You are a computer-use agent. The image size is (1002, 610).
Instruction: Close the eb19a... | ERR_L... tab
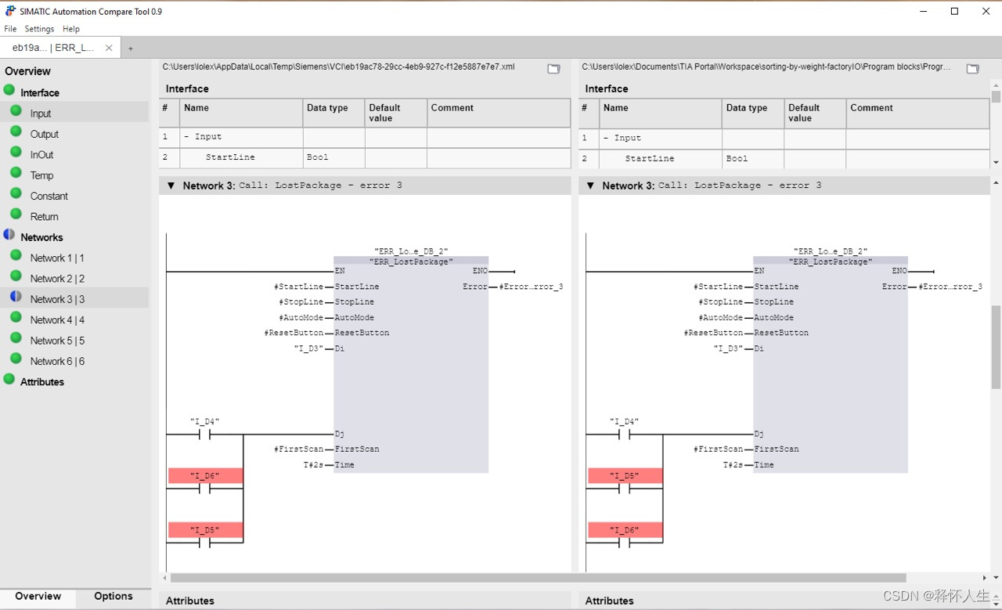[109, 48]
